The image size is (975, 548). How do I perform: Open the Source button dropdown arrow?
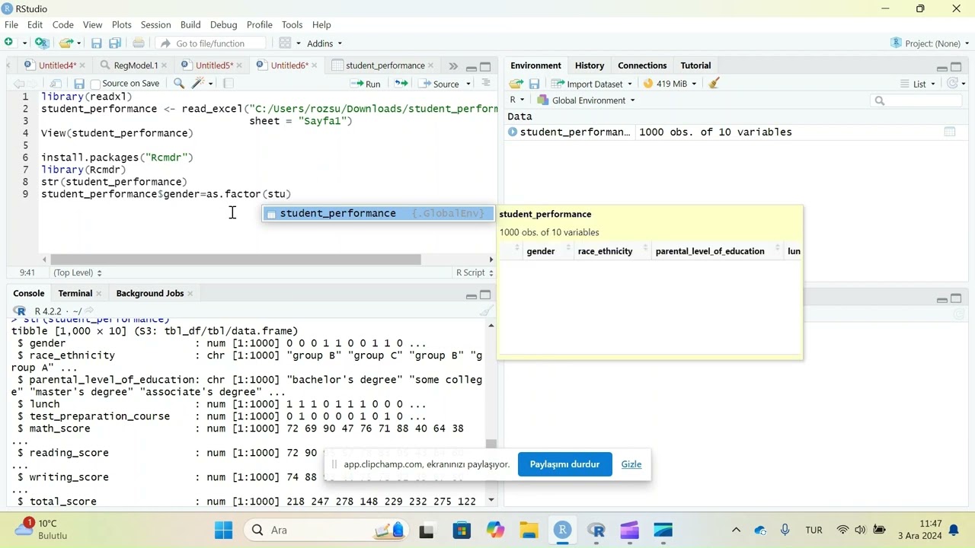click(x=468, y=84)
